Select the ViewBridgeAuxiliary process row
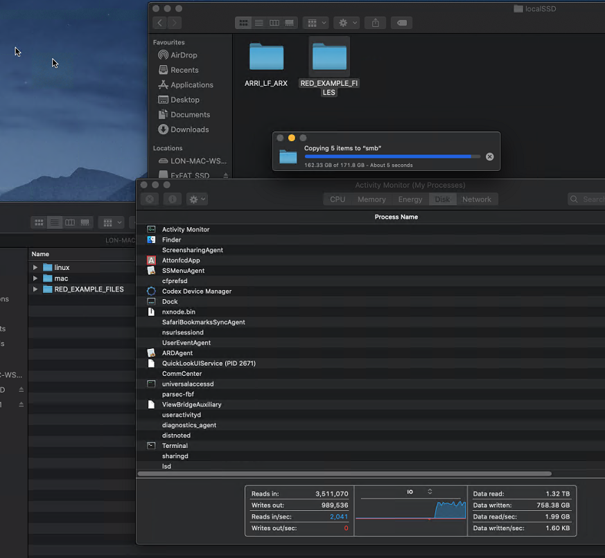605x558 pixels. point(371,404)
